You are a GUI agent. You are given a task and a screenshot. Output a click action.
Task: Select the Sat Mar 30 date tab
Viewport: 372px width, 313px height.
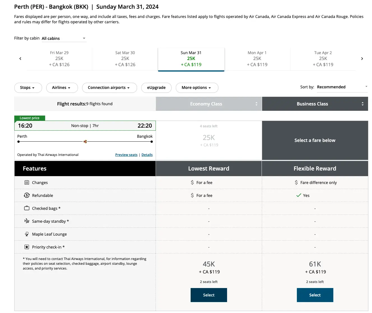pos(125,59)
